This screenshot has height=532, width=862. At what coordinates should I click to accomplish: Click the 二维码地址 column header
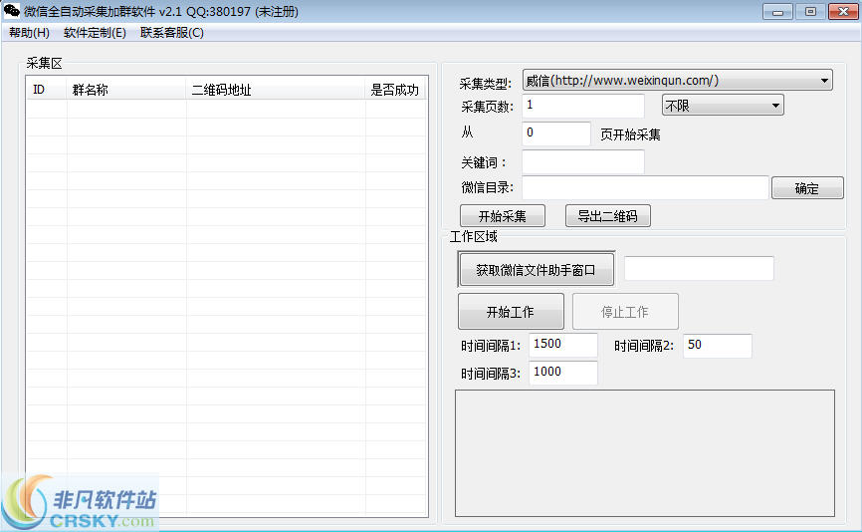tap(276, 89)
